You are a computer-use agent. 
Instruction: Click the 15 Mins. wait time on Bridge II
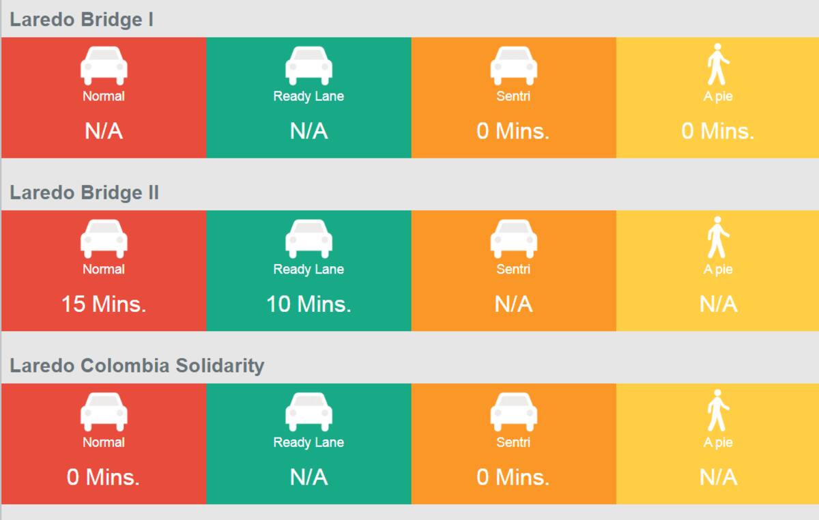(x=104, y=304)
